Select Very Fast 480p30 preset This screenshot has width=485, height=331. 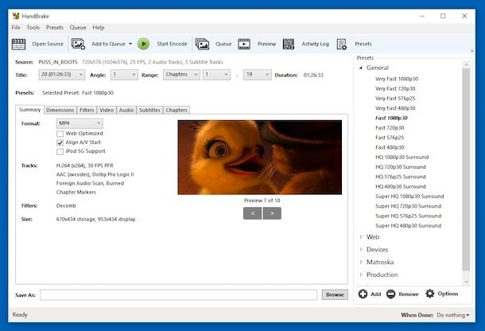pyautogui.click(x=395, y=108)
